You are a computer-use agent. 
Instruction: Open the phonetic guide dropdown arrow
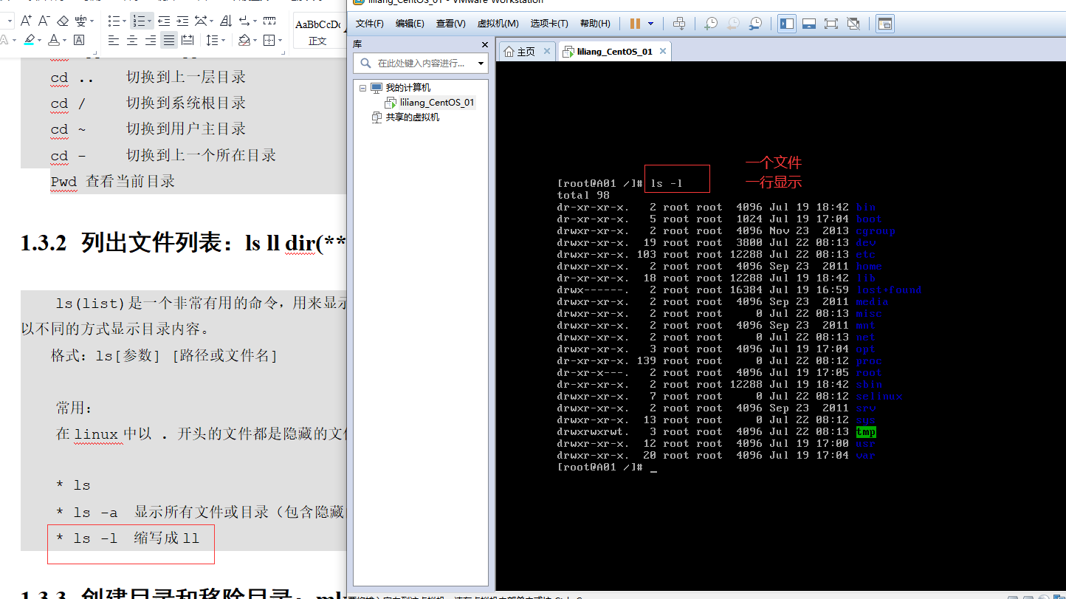pyautogui.click(x=92, y=21)
